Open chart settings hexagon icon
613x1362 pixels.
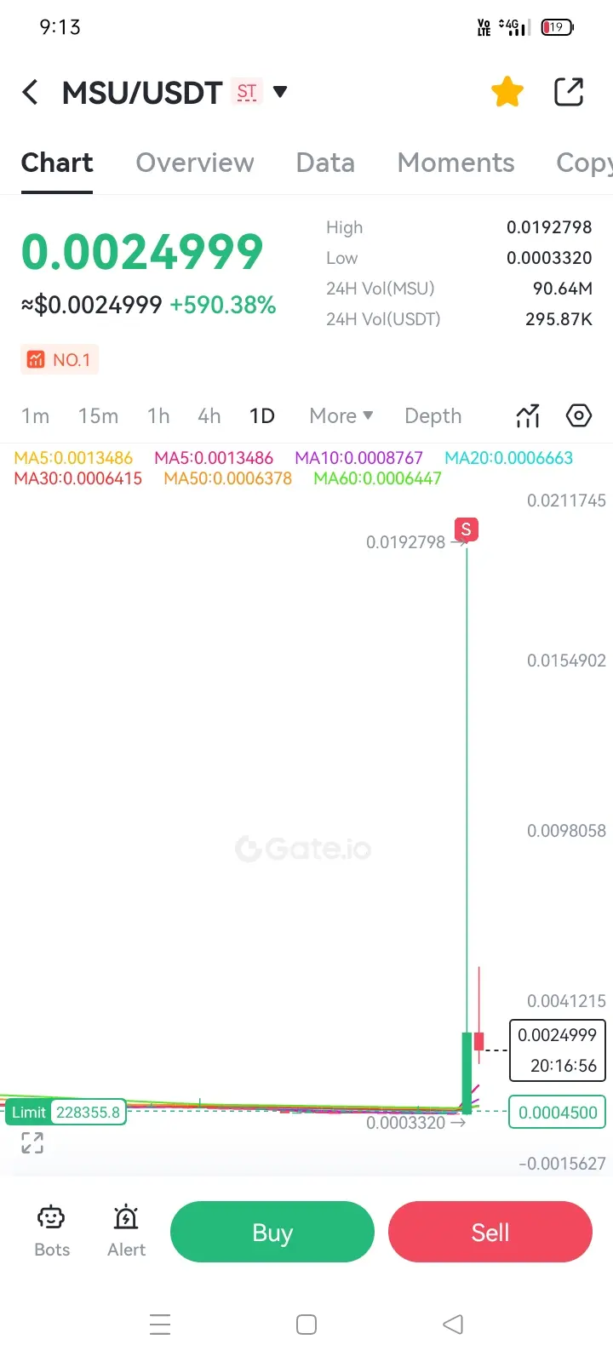(x=579, y=415)
